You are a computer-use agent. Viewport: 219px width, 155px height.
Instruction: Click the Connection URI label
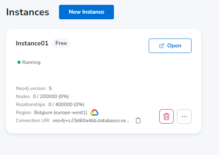click(33, 120)
